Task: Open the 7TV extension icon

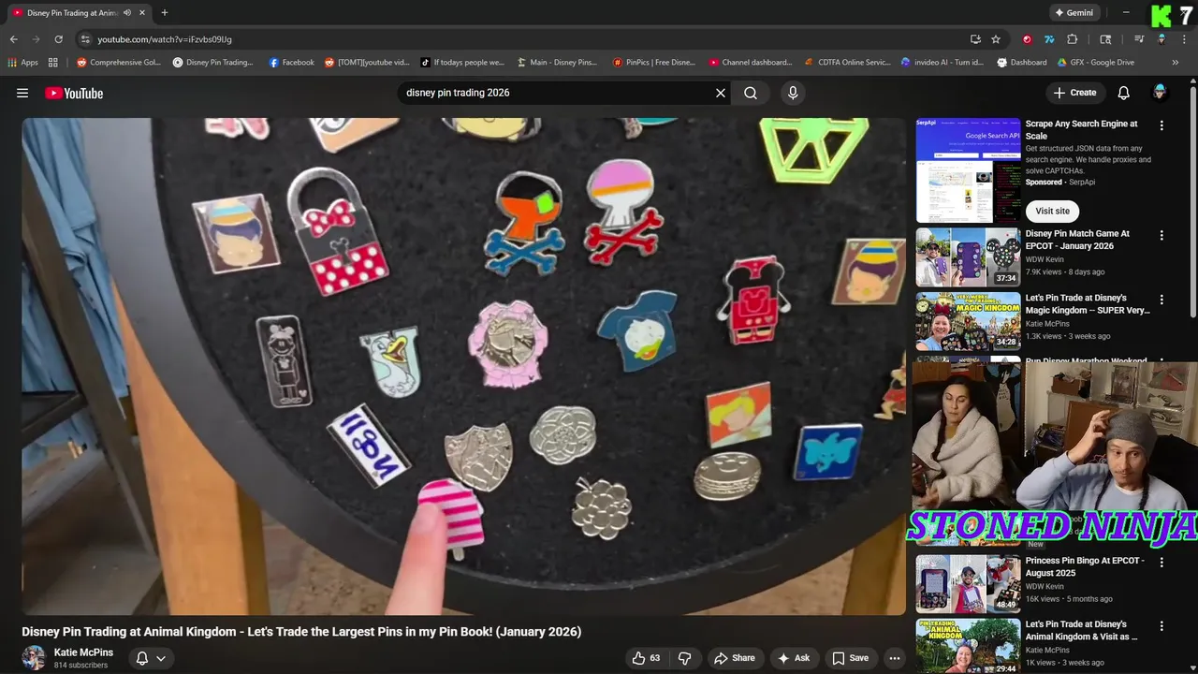Action: [1049, 39]
